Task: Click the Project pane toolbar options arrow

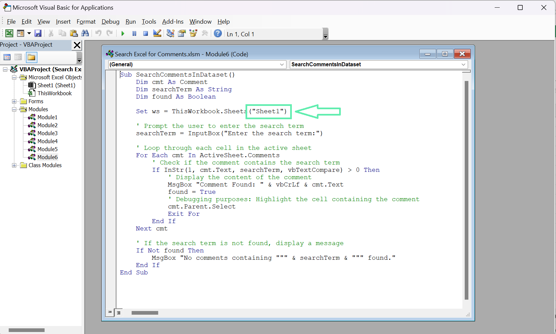Action: pos(79,58)
